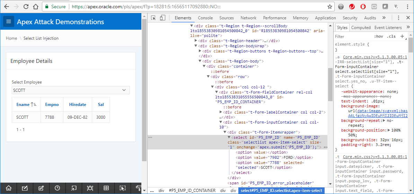Click the 'F' font extension icon
The image size is (414, 194).
tap(396, 7)
